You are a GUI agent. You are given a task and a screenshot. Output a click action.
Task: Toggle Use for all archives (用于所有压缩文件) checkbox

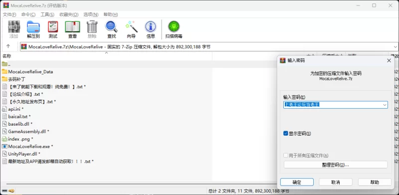(x=285, y=155)
